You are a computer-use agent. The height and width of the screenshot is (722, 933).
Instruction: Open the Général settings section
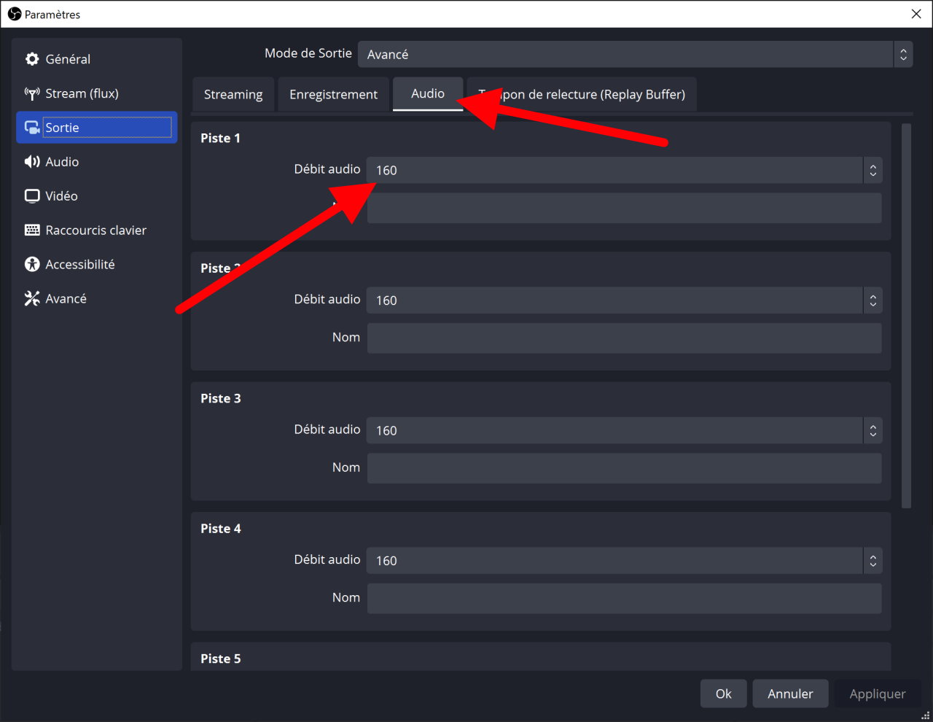point(69,59)
